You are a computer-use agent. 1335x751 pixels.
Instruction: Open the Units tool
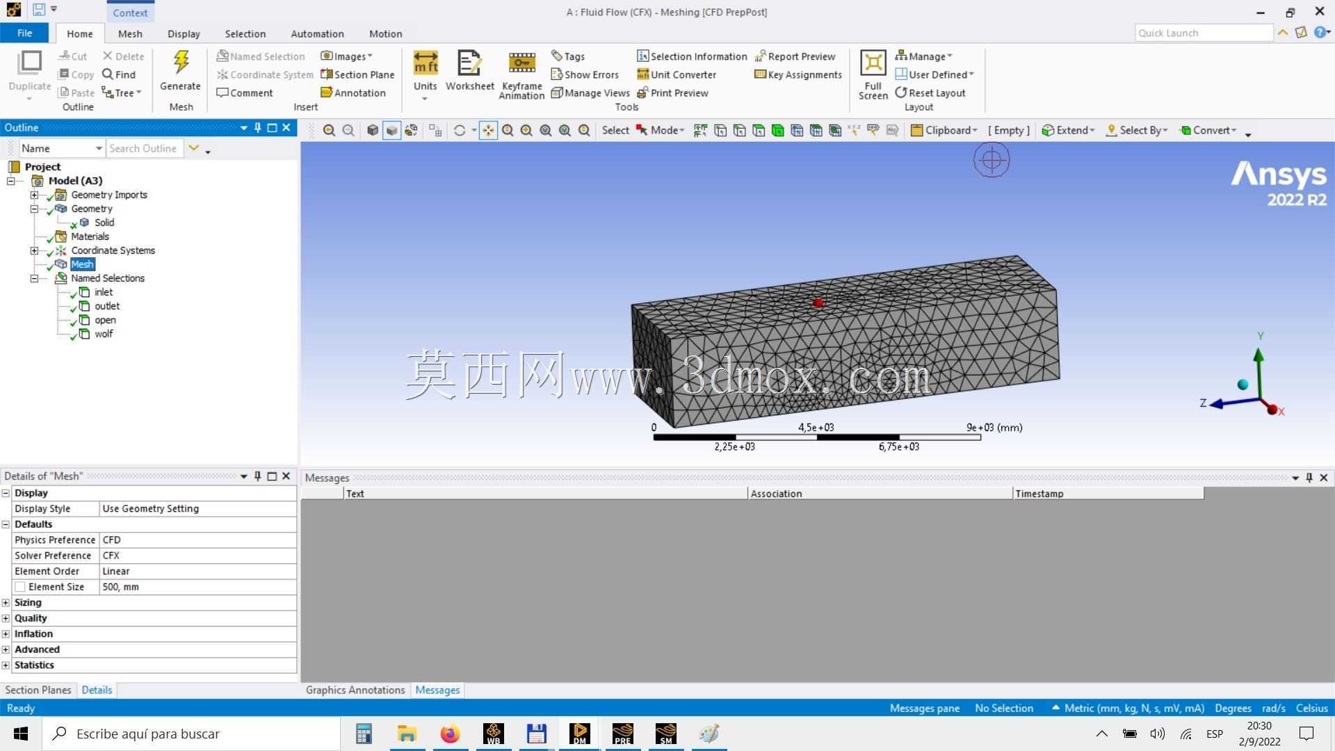426,75
